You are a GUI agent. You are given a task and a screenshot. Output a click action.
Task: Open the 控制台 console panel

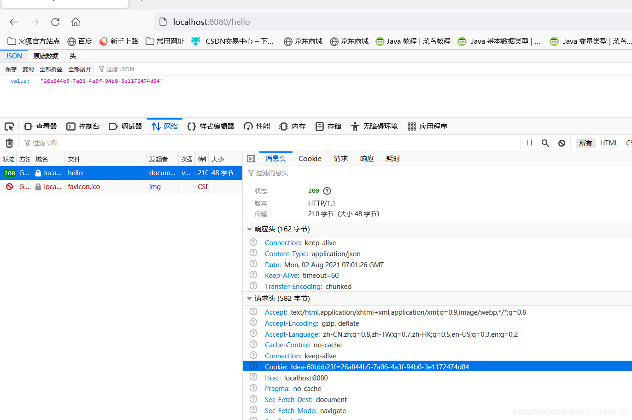coord(83,127)
